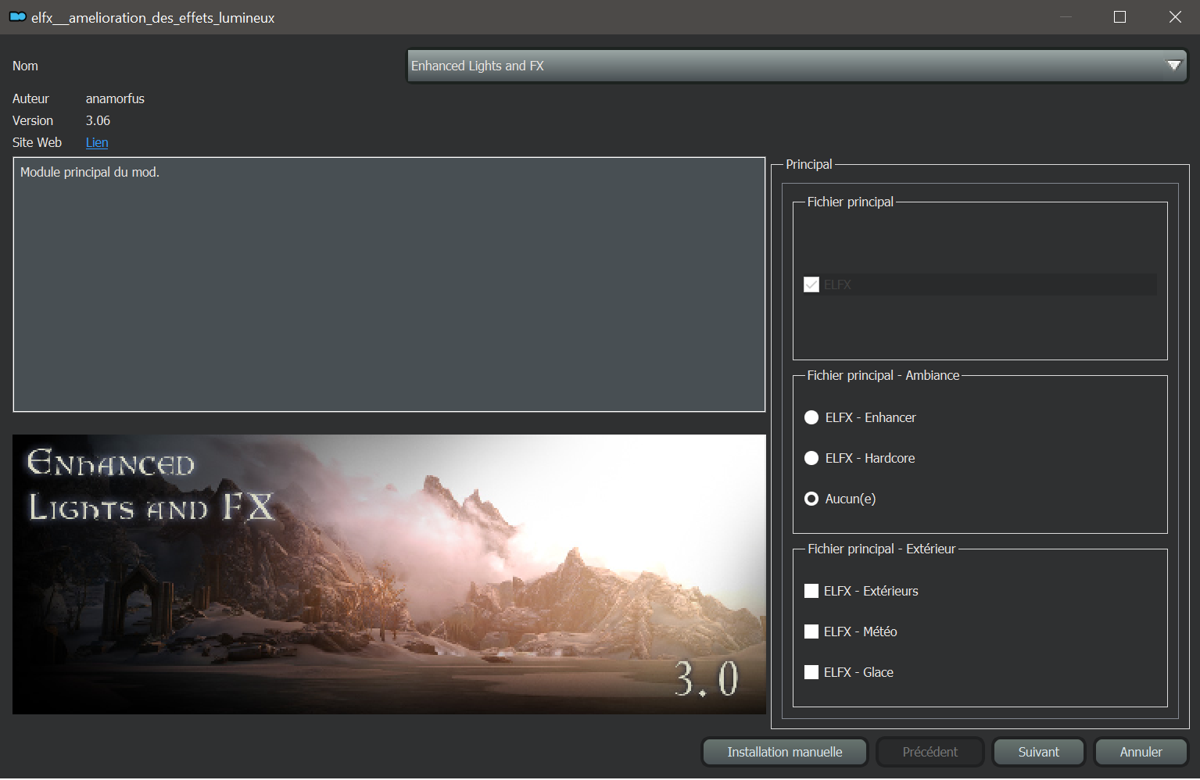The image size is (1200, 780).
Task: Click the mod description text box
Action: 389,284
